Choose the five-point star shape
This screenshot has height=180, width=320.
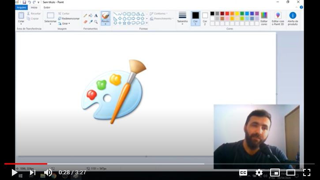(124, 23)
